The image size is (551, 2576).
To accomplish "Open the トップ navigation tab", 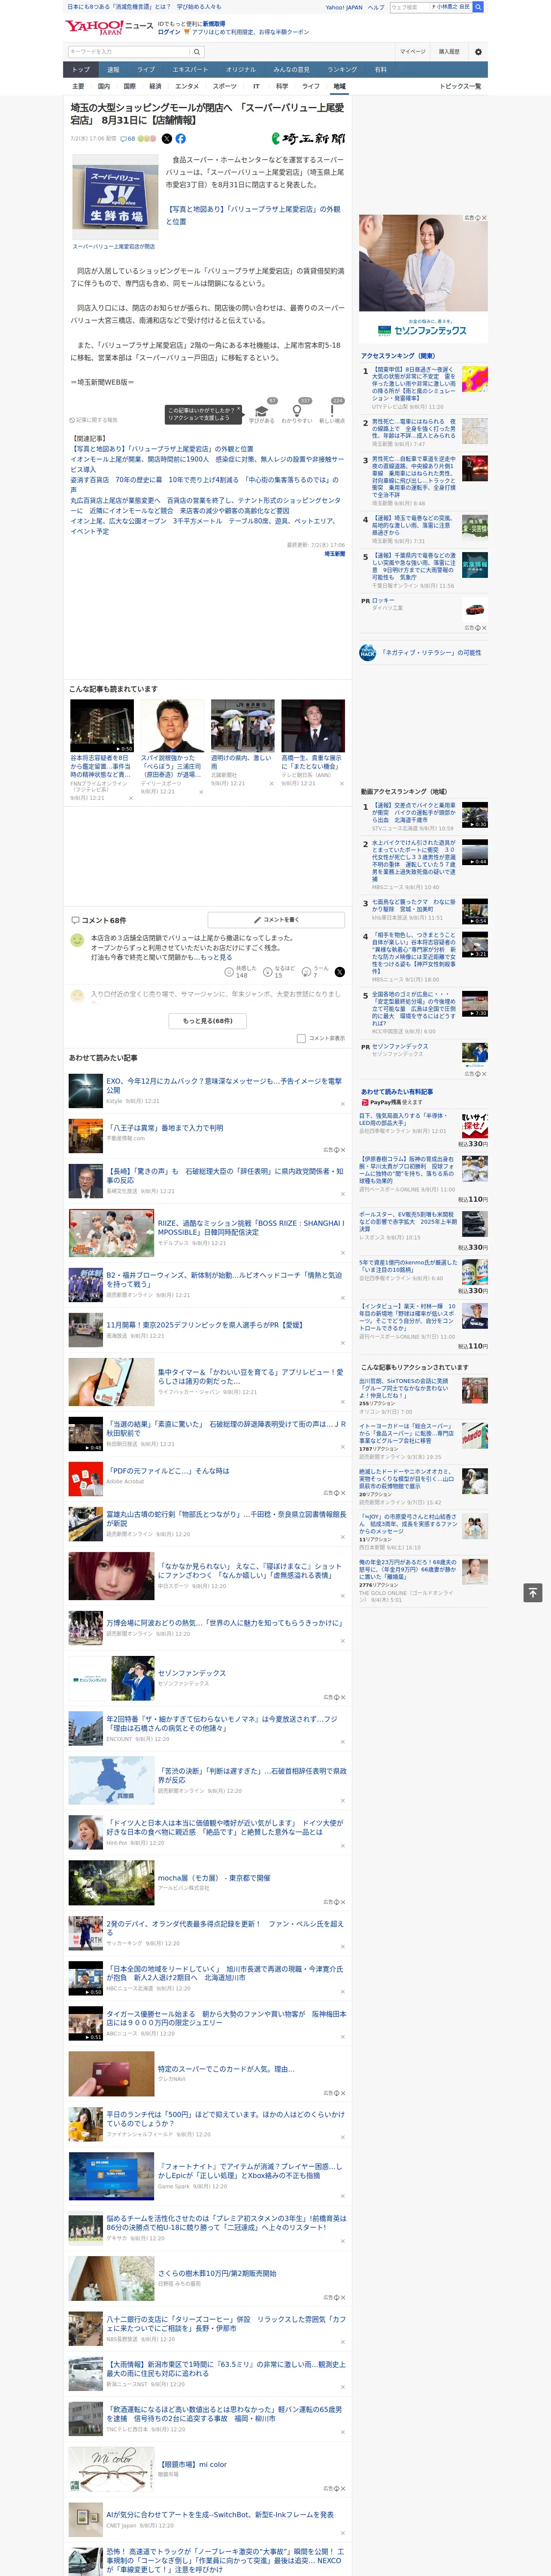I will pyautogui.click(x=81, y=69).
